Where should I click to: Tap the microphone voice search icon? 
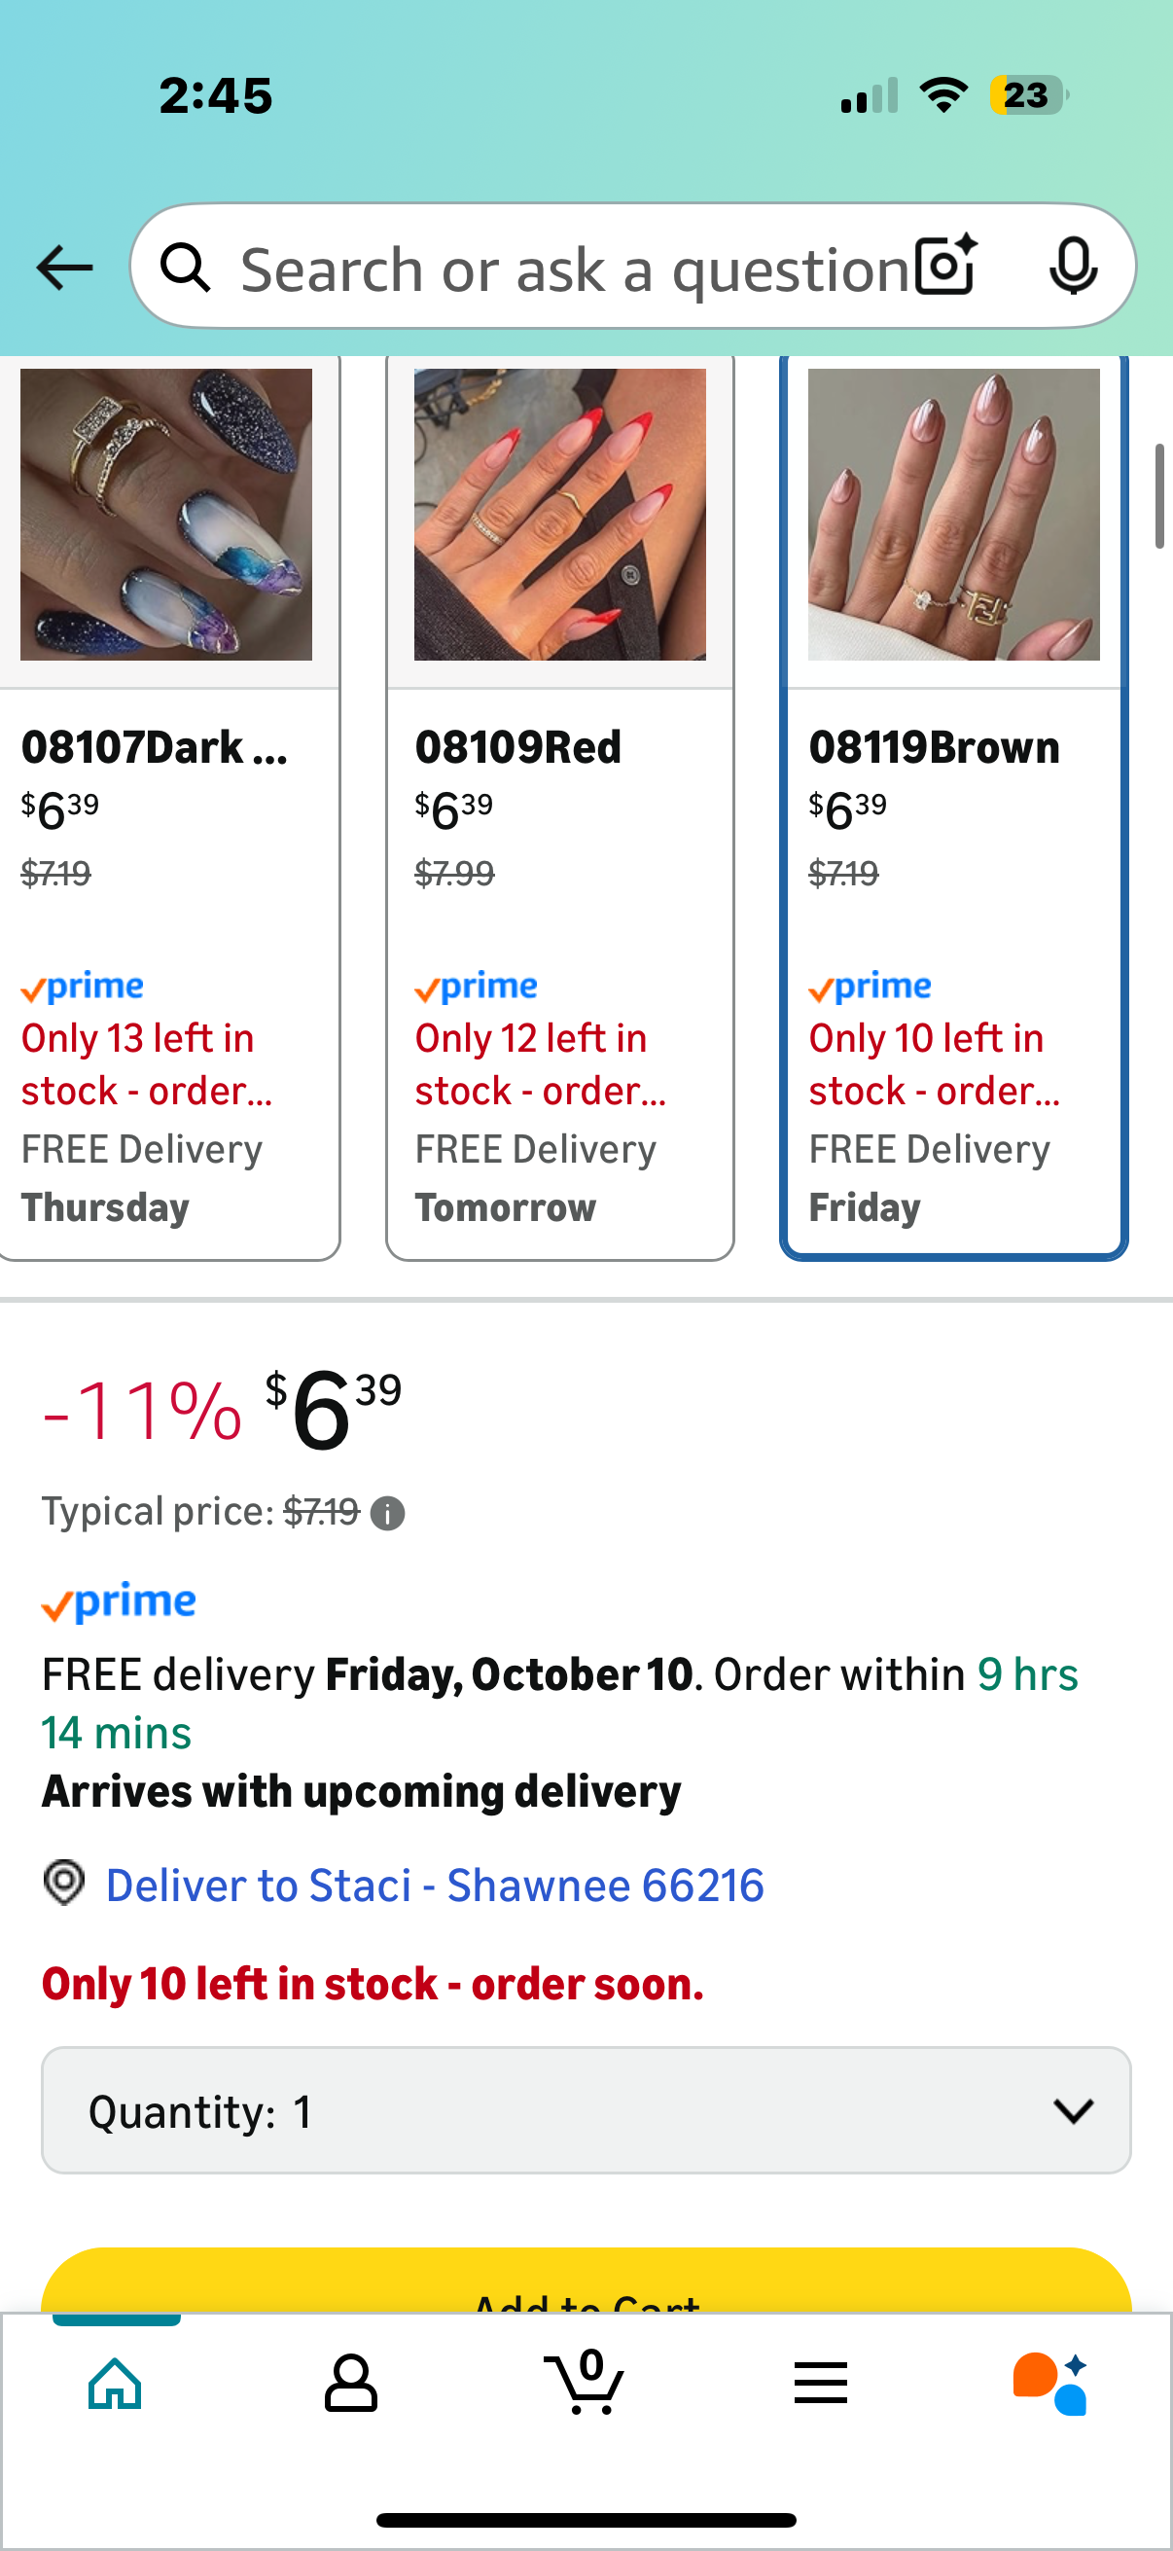[1072, 266]
